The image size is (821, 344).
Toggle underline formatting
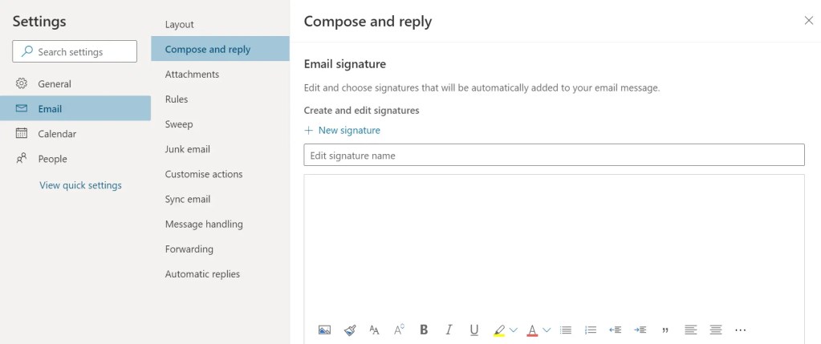473,330
